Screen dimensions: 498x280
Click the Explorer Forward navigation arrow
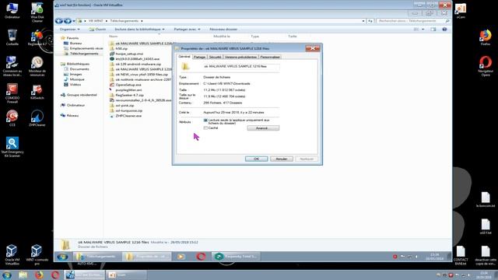click(68, 21)
